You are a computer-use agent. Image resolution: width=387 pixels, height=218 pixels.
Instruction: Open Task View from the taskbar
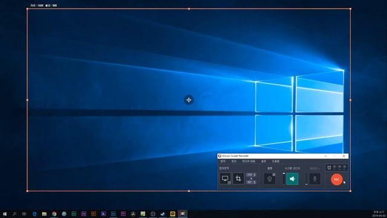coord(24,214)
